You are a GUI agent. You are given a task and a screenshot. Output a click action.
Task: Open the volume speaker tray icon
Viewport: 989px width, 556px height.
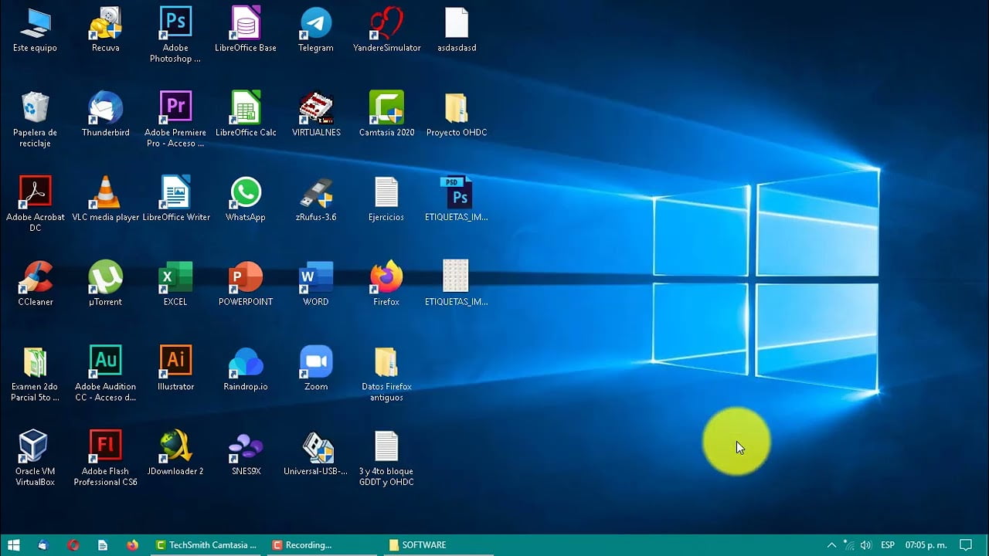[x=866, y=544]
